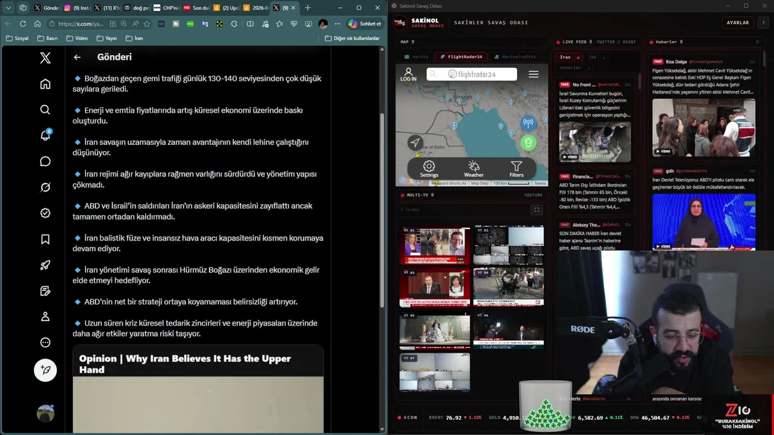Image resolution: width=774 pixels, height=435 pixels.
Task: Open X bookmarks icon in sidebar
Action: (45, 239)
